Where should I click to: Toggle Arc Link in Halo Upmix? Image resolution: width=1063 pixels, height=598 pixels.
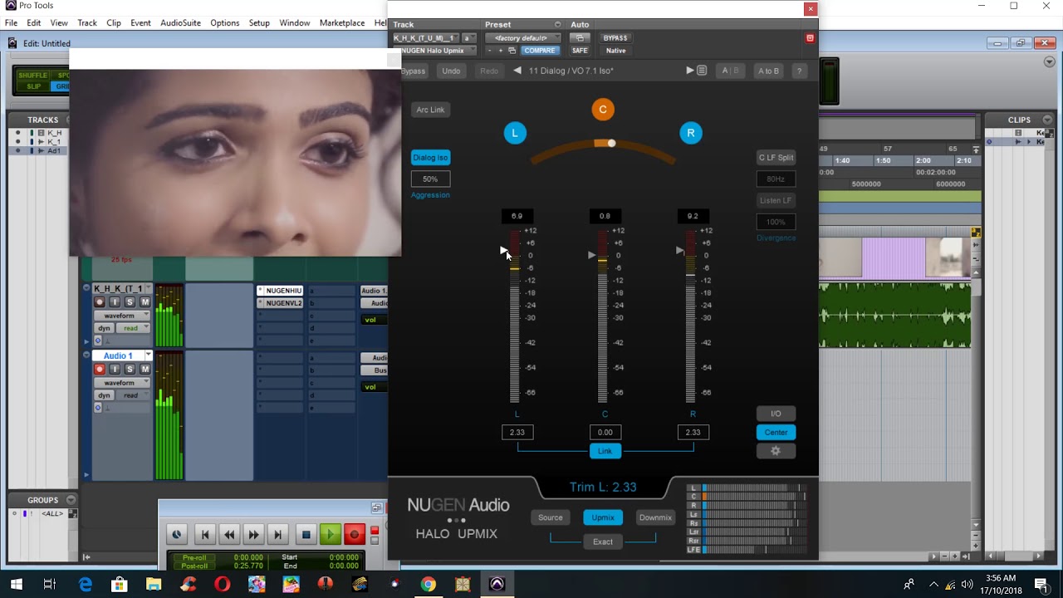tap(430, 110)
